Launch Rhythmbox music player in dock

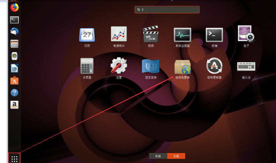[14, 56]
